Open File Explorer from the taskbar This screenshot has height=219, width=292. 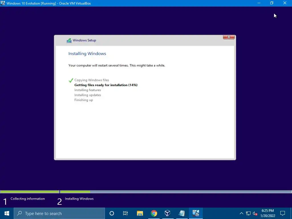coord(140,213)
